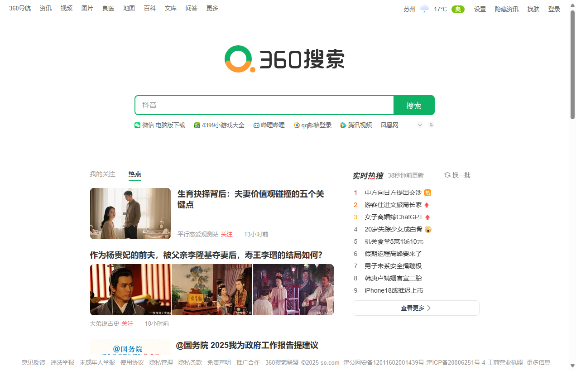Expand the quick links dropdown arrow

[420, 125]
